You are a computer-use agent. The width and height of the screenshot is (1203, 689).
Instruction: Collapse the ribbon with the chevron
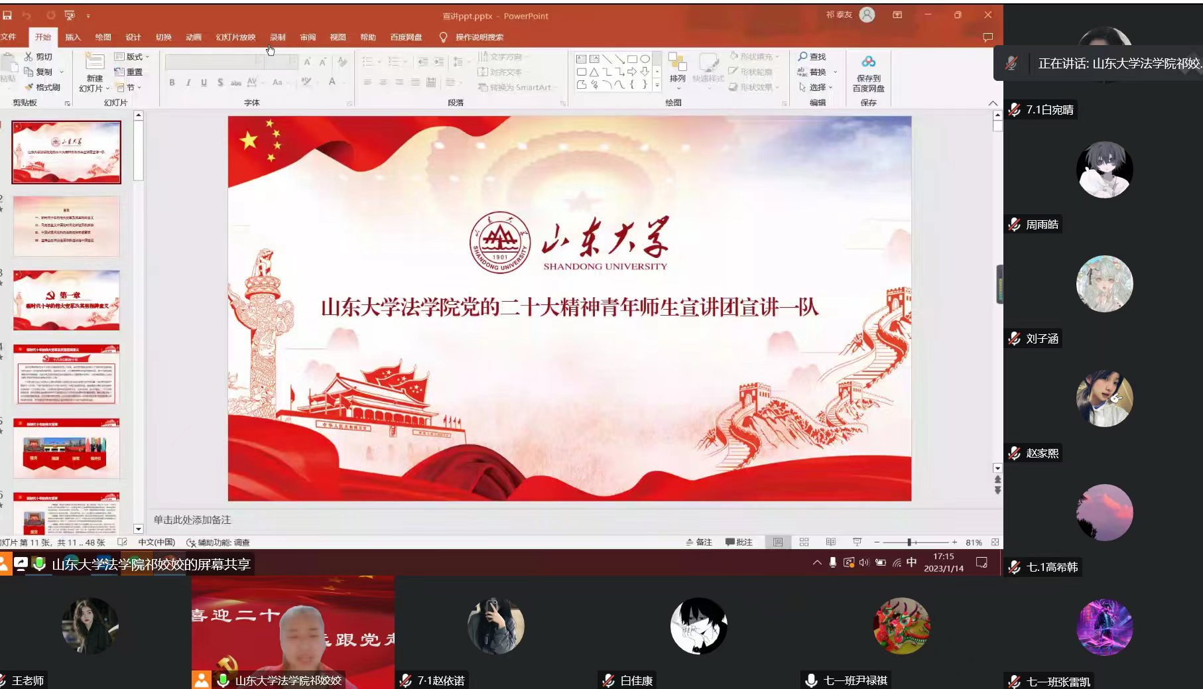pos(992,103)
